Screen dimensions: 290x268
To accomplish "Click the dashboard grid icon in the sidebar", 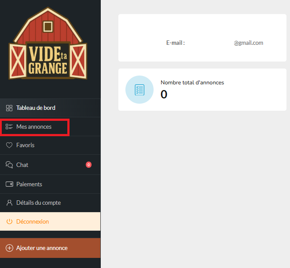I will point(9,108).
